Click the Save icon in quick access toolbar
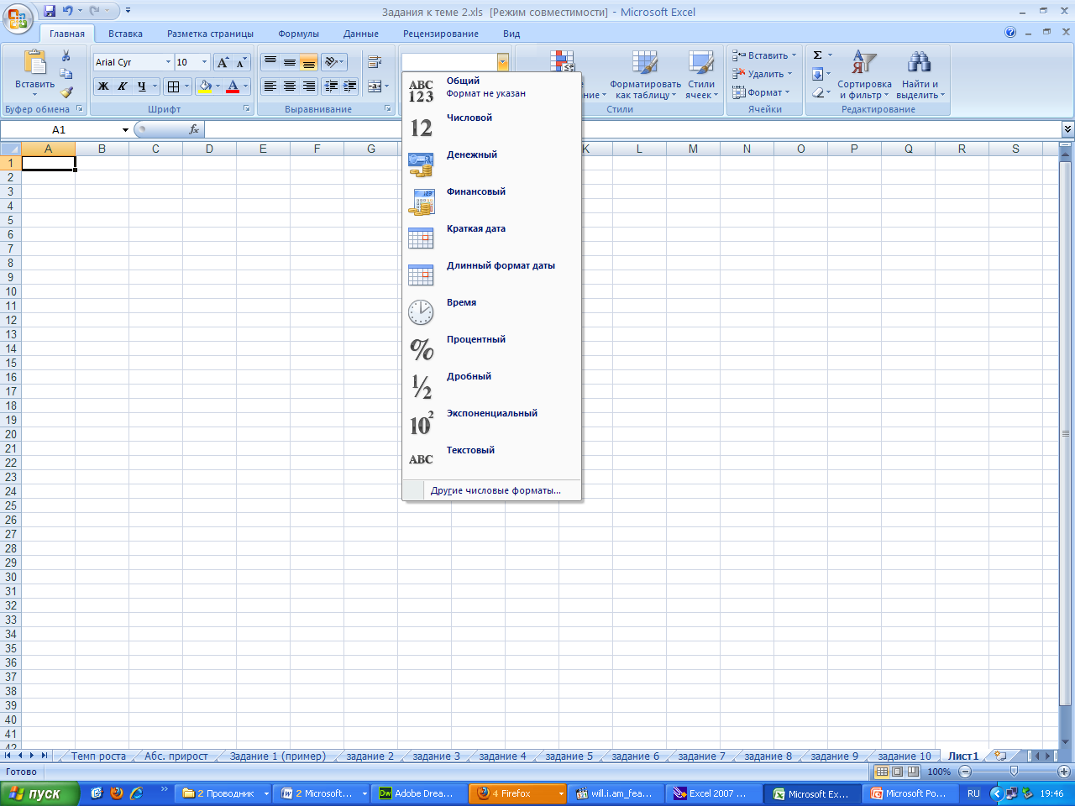This screenshot has width=1075, height=806. tap(50, 11)
